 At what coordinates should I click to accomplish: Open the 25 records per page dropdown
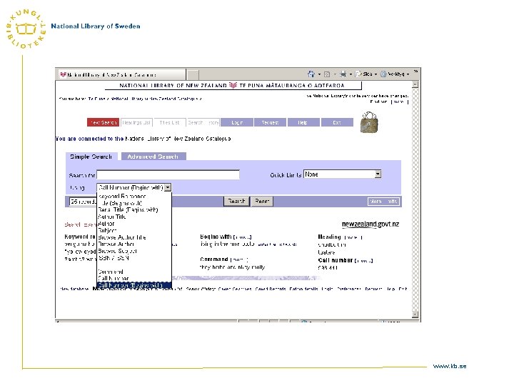(x=84, y=201)
